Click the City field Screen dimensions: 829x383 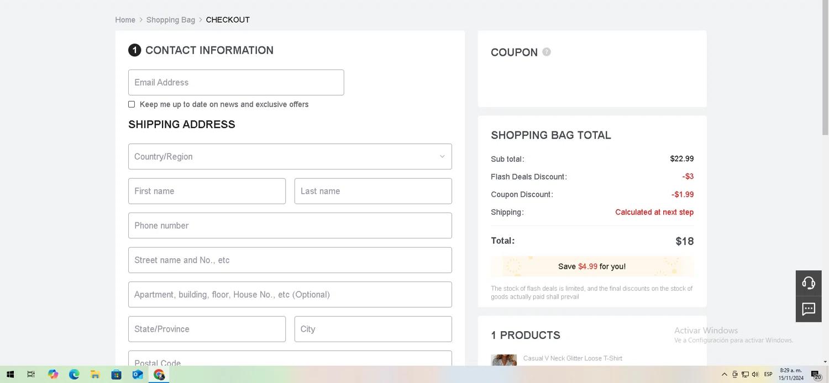coord(373,329)
